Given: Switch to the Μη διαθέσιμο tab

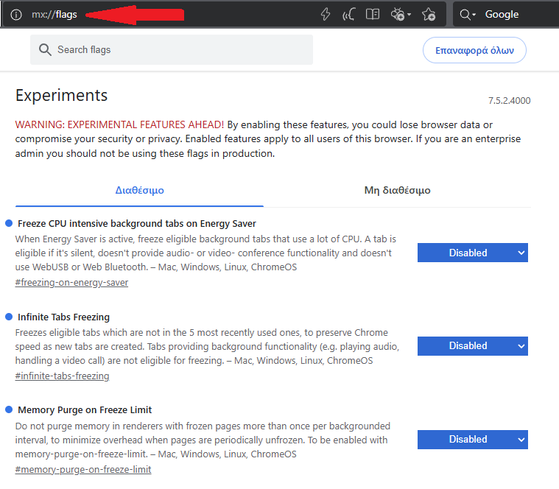Looking at the screenshot, I should tap(397, 190).
